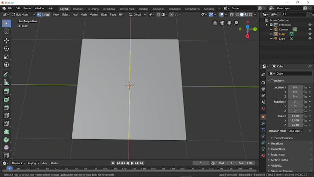Enable edge select mode
This screenshot has width=314, height=177.
point(44,15)
